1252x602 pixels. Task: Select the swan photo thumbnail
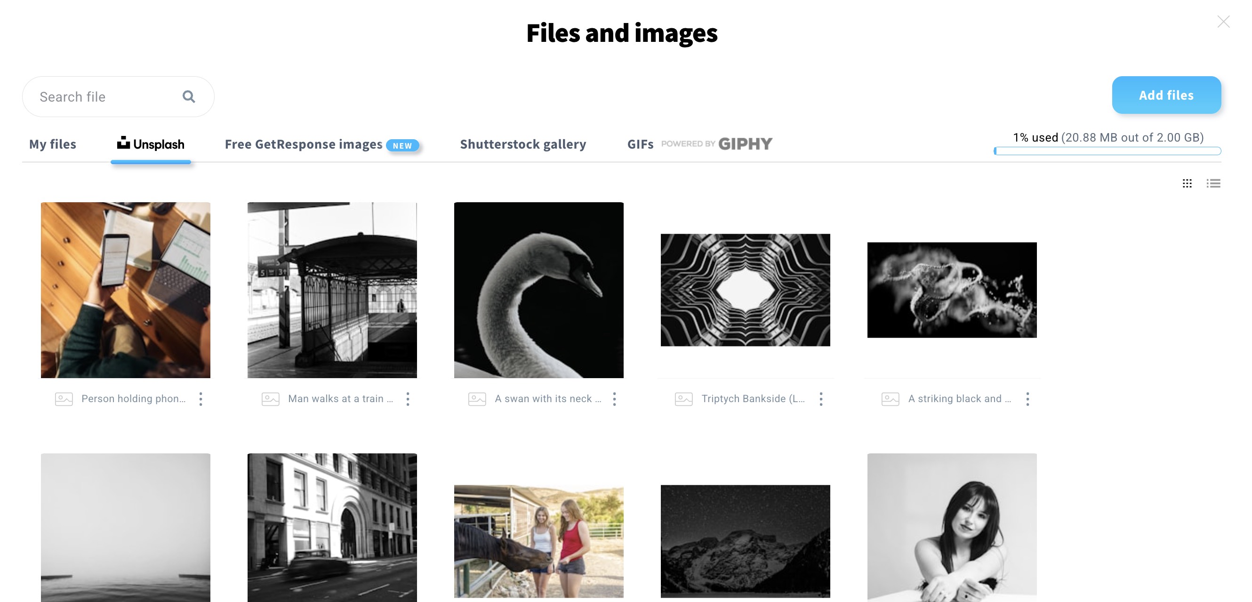coord(538,290)
